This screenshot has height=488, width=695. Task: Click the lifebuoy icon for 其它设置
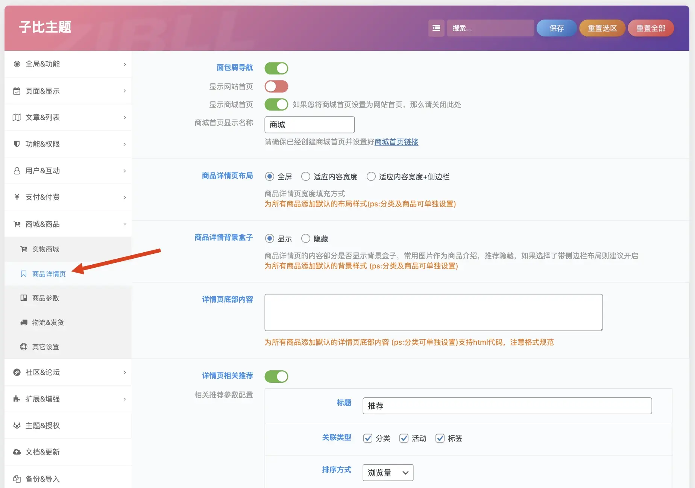24,347
